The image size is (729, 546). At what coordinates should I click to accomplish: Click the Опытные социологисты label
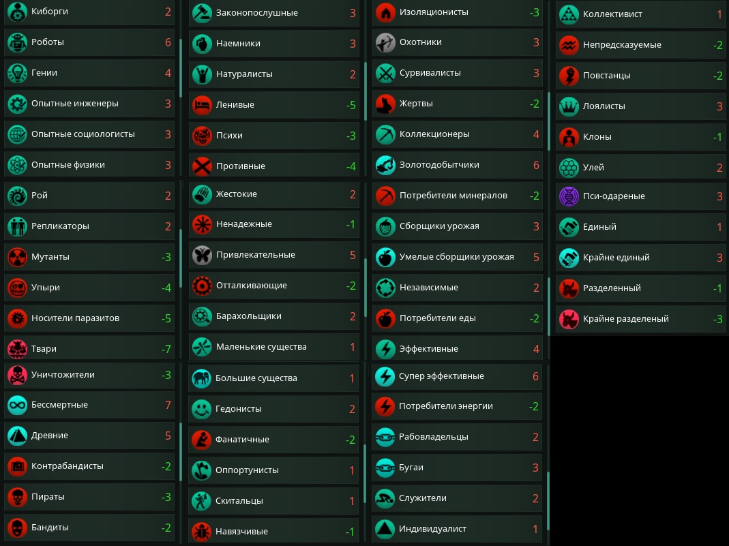tap(83, 134)
